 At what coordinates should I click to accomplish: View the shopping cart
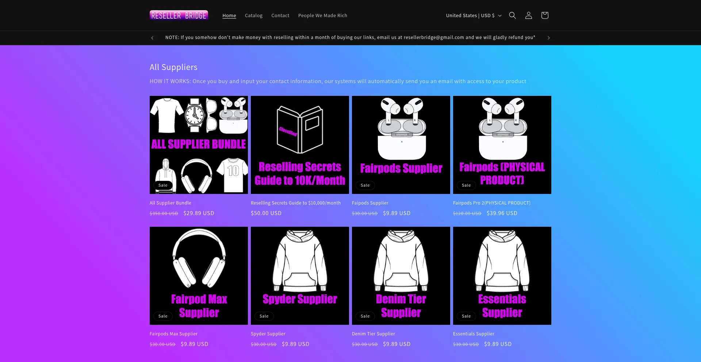click(x=544, y=15)
